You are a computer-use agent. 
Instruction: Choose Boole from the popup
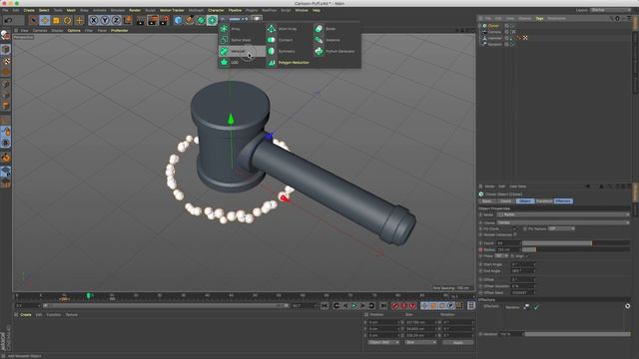336,29
